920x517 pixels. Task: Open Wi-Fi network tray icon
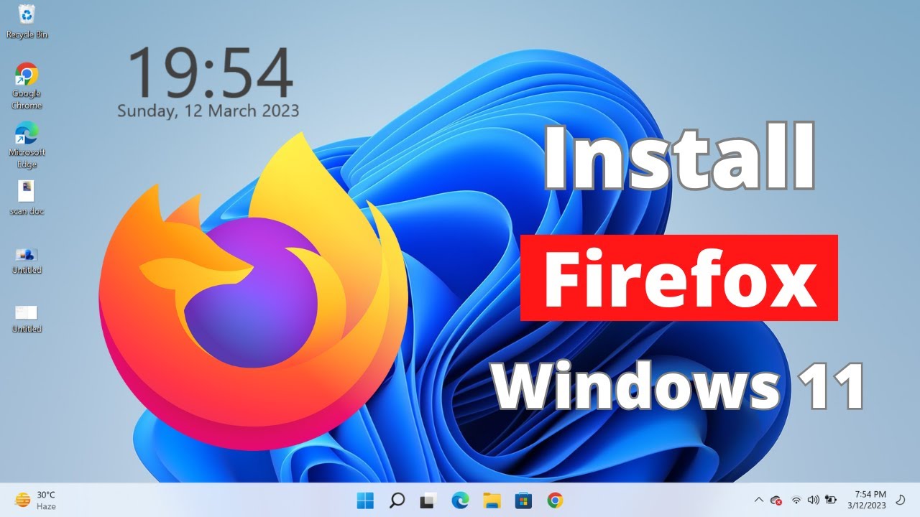point(796,500)
